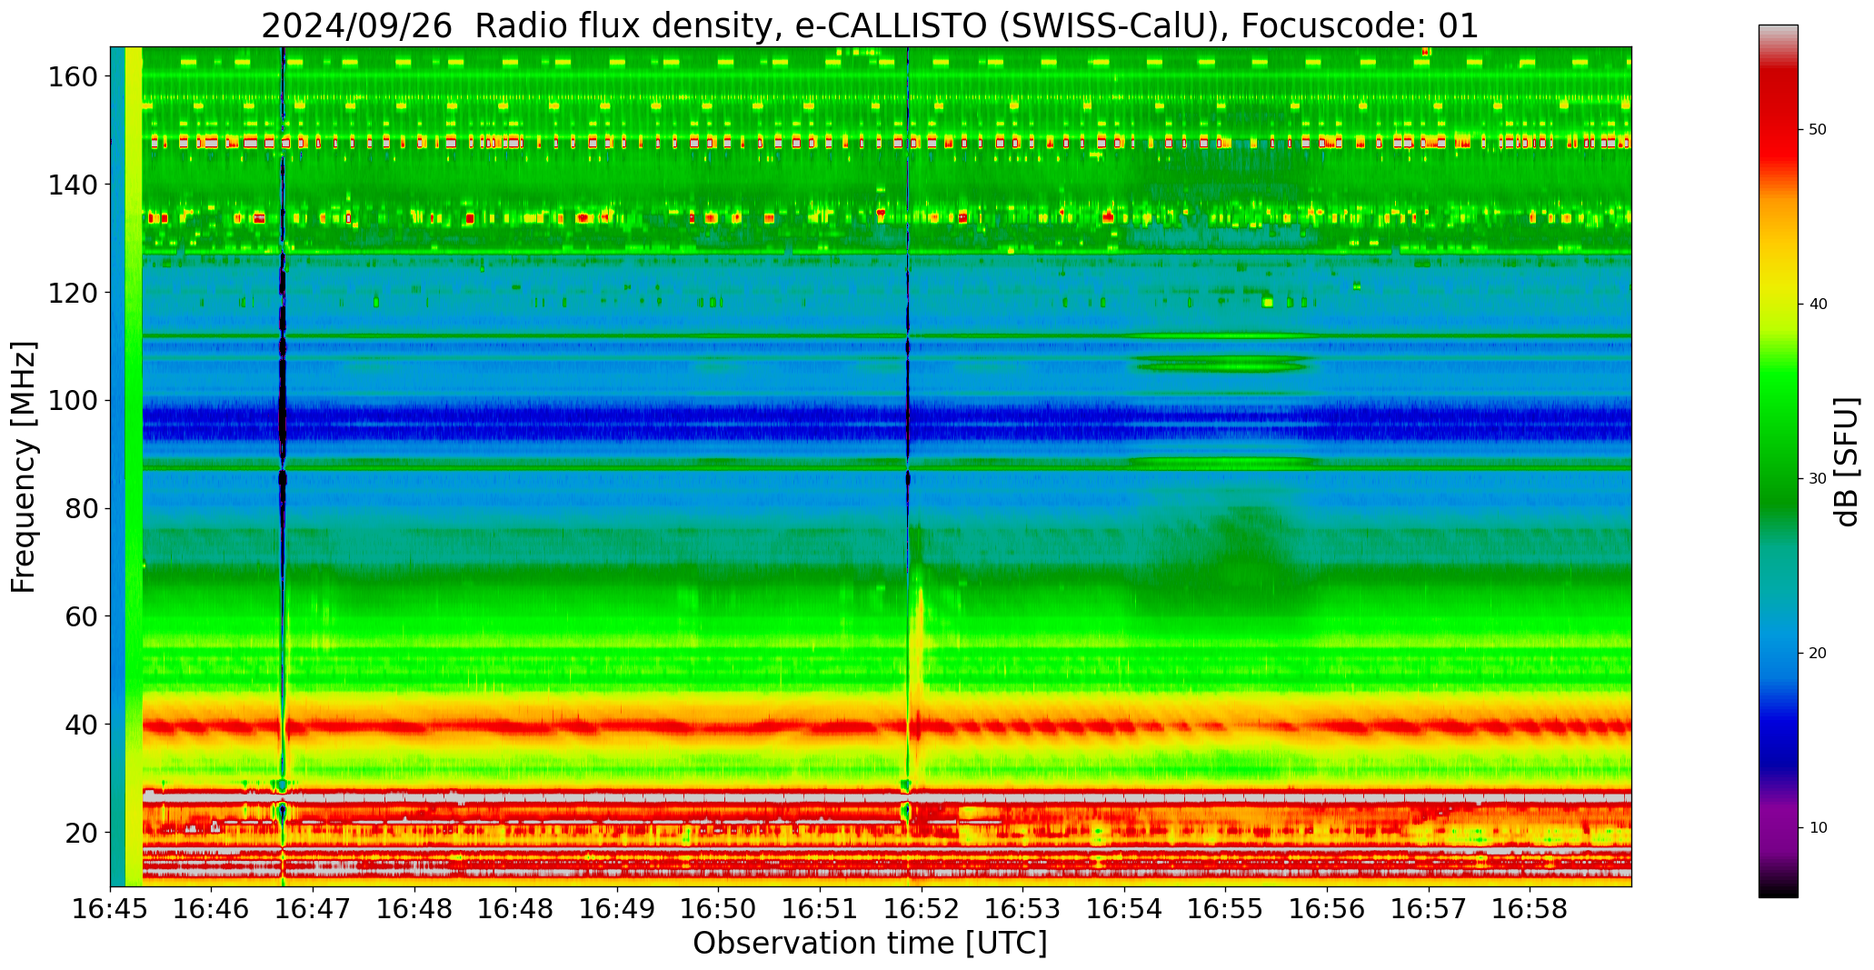Click the 16:58 time axis tick label
The width and height of the screenshot is (1874, 970).
1530,909
